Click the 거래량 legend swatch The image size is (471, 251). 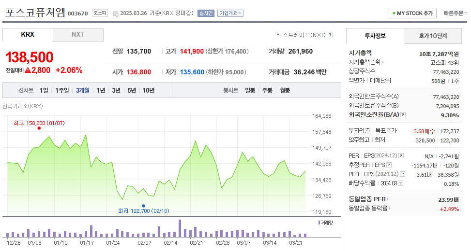(x=319, y=223)
